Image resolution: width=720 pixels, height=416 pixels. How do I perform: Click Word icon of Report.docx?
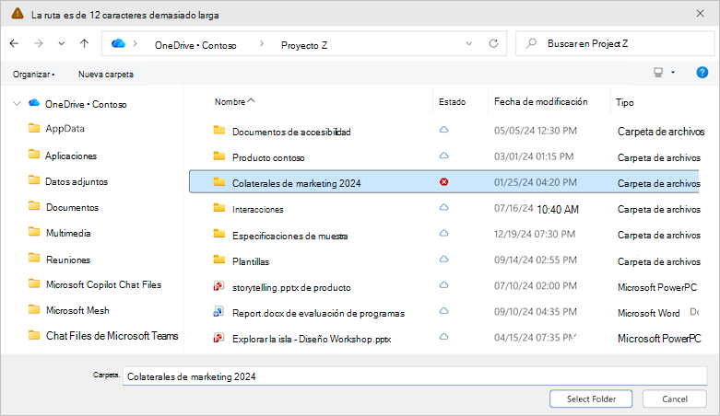218,312
